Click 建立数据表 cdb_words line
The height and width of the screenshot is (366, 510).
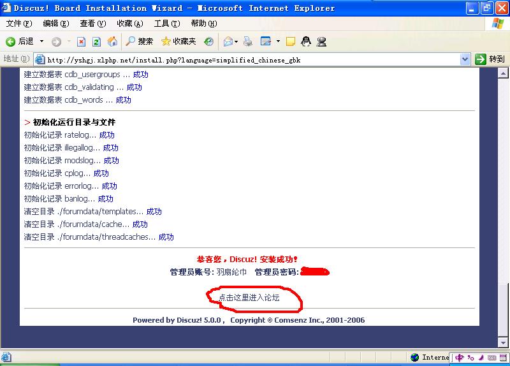click(77, 100)
